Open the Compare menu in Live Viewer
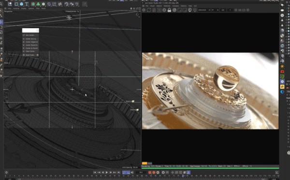The image size is (290, 180). pos(175,6)
